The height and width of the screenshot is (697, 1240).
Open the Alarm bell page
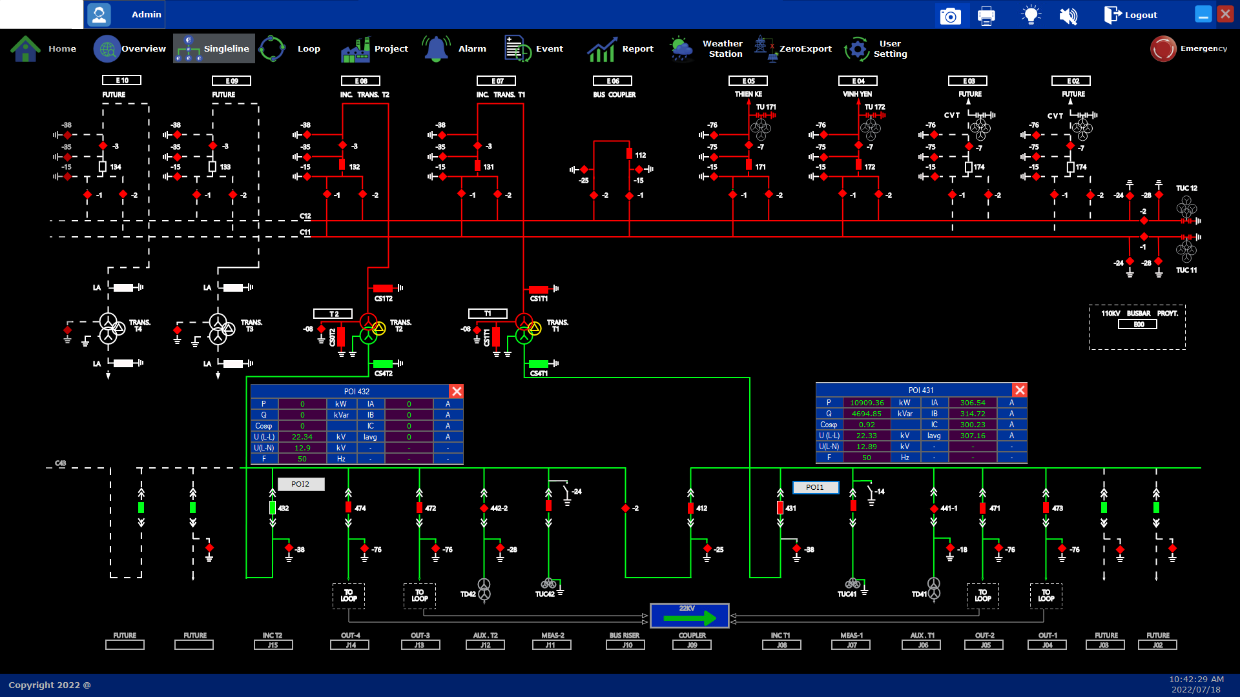point(455,49)
